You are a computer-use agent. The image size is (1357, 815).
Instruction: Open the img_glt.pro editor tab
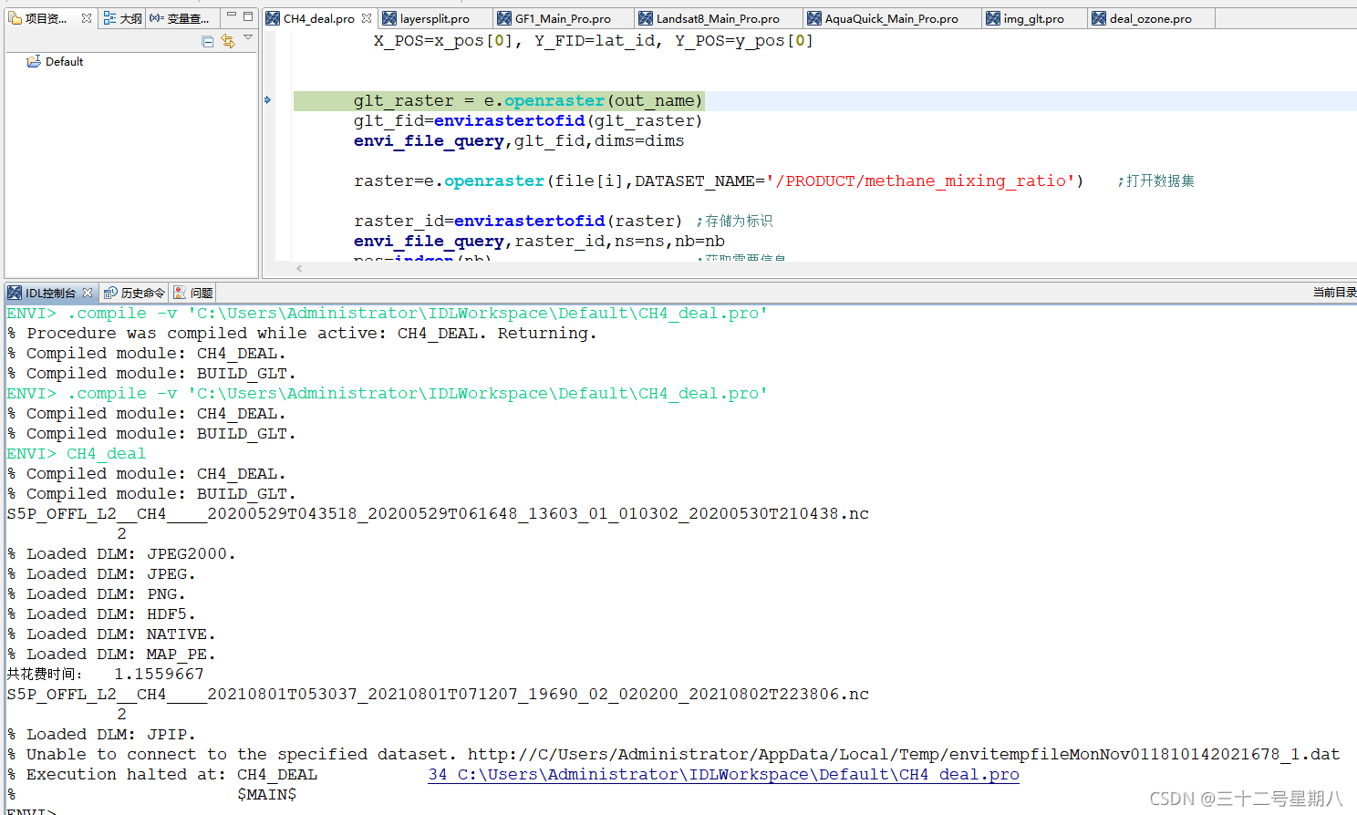1033,18
